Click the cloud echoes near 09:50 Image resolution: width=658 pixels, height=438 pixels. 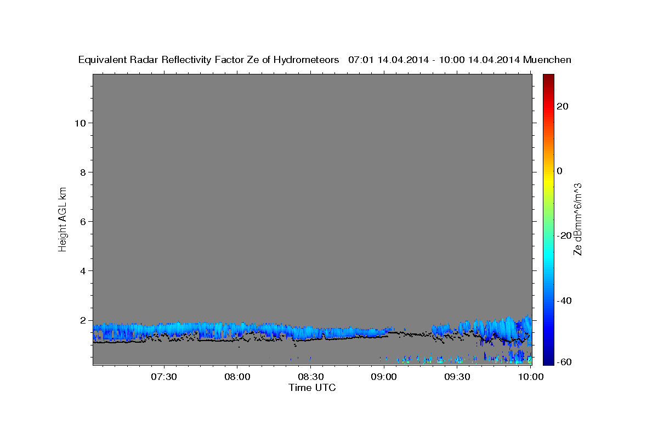point(507,330)
